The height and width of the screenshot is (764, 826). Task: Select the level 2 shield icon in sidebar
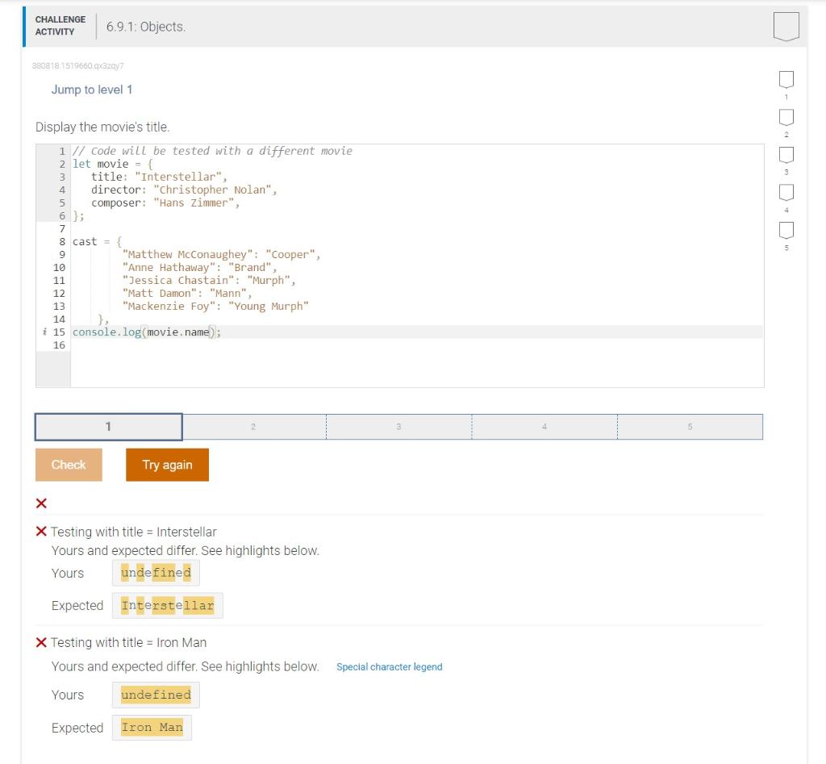786,117
